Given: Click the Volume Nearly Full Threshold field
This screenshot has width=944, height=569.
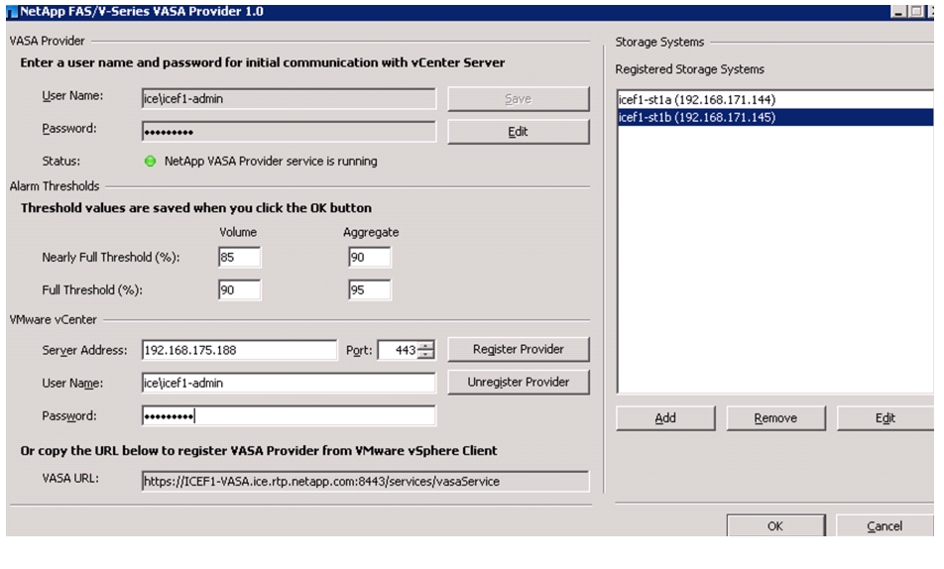Looking at the screenshot, I should [239, 257].
